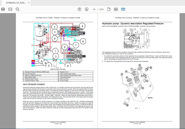Switch to the 87486644_int_A4N tab

coord(16,3)
